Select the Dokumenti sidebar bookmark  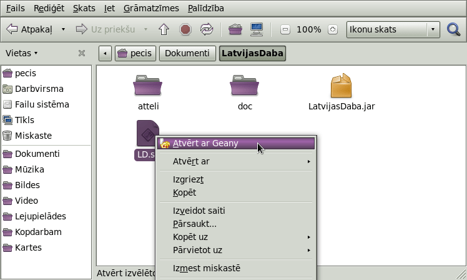click(x=46, y=154)
